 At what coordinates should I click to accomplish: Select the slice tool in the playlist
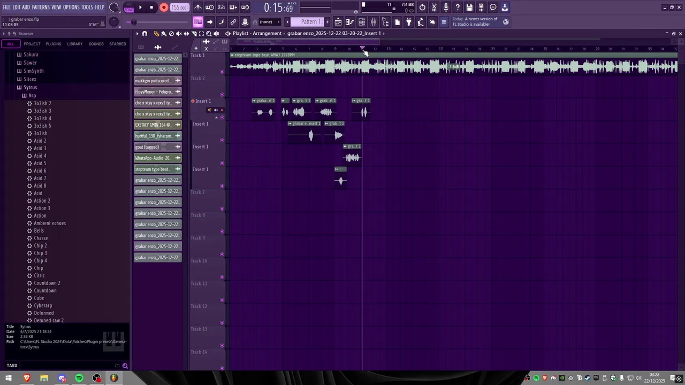194,33
